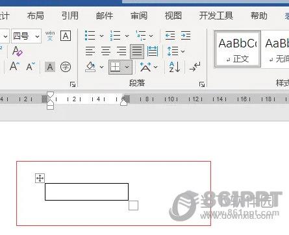Screen dimensions: 289x235
Task: Open the 布局 ribbon tab
Action: 36,16
